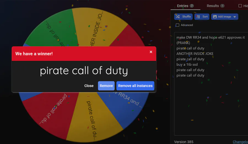
Task: Click the Results count badge showing 1
Action: 222,6
